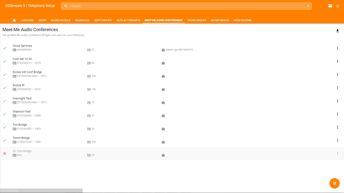
Task: Open the orange apps grid button
Action: tap(334, 183)
